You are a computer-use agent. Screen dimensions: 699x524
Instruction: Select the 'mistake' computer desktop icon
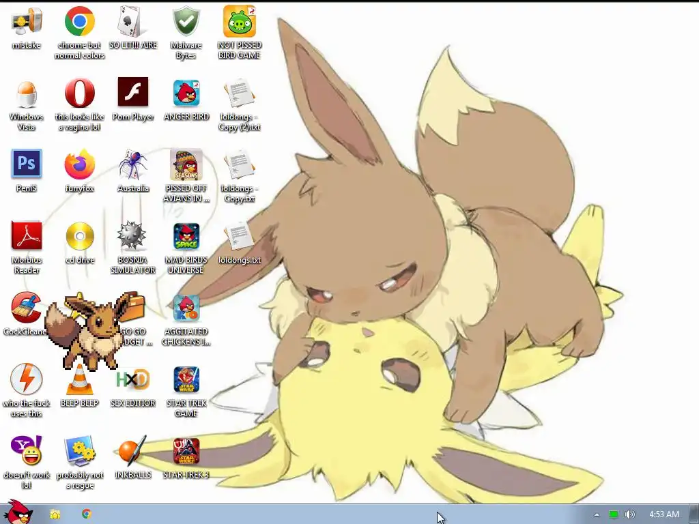point(27,22)
